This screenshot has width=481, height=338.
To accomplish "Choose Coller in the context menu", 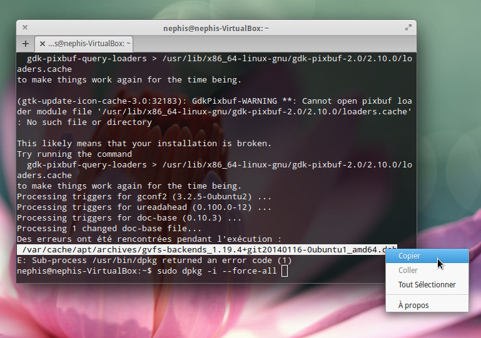I will point(427,271).
